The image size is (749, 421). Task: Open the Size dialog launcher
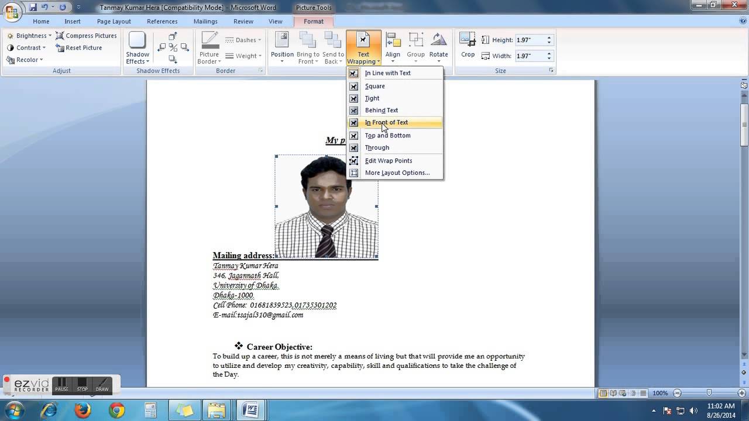click(x=551, y=71)
